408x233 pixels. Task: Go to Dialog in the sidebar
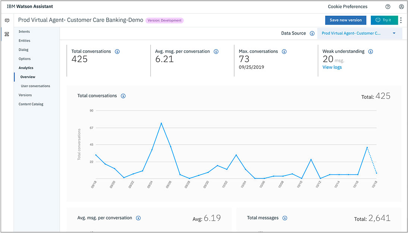23,50
